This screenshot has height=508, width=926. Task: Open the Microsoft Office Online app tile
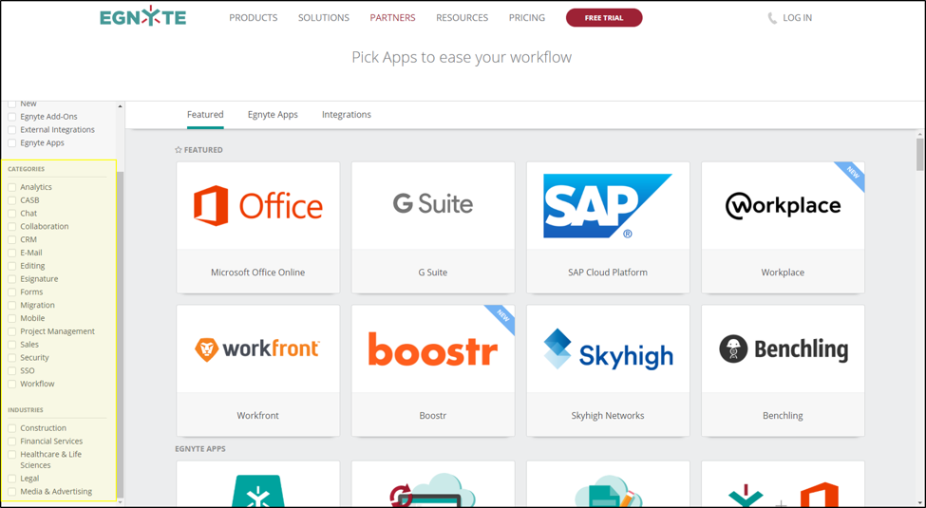(x=257, y=206)
